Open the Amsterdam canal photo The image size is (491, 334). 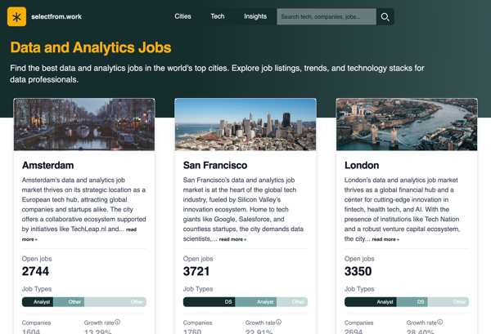84,124
